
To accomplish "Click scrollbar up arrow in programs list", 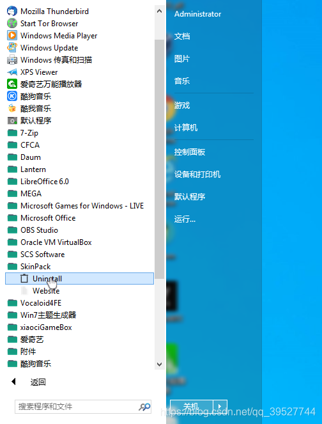I will (159, 11).
